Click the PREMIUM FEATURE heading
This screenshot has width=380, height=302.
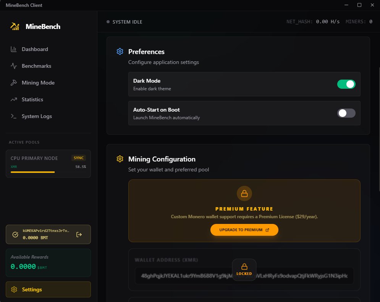244,209
